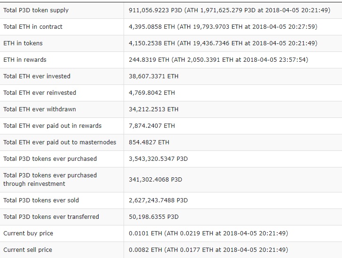Select the 50,198.6355 P3D transferred value

click(154, 217)
